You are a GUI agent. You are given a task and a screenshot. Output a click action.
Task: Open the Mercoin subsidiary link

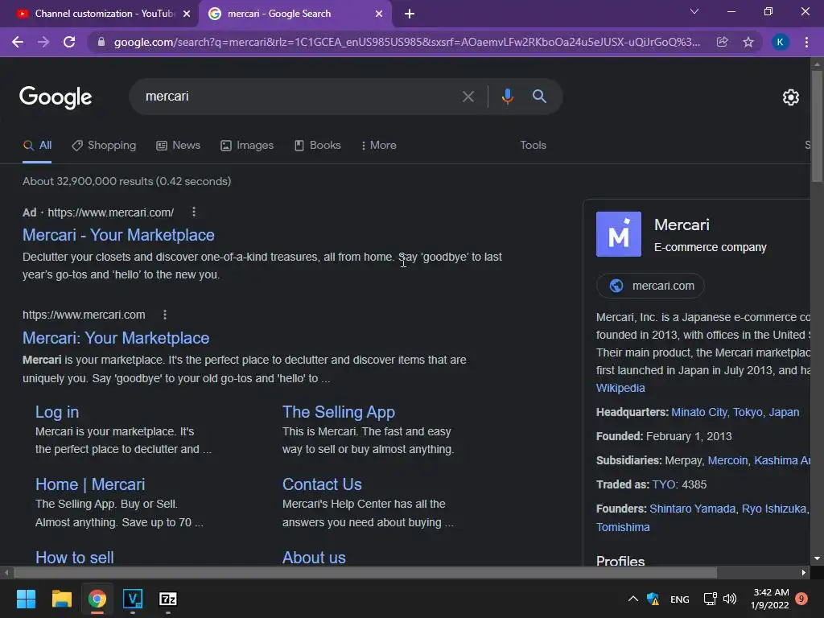[x=727, y=461]
